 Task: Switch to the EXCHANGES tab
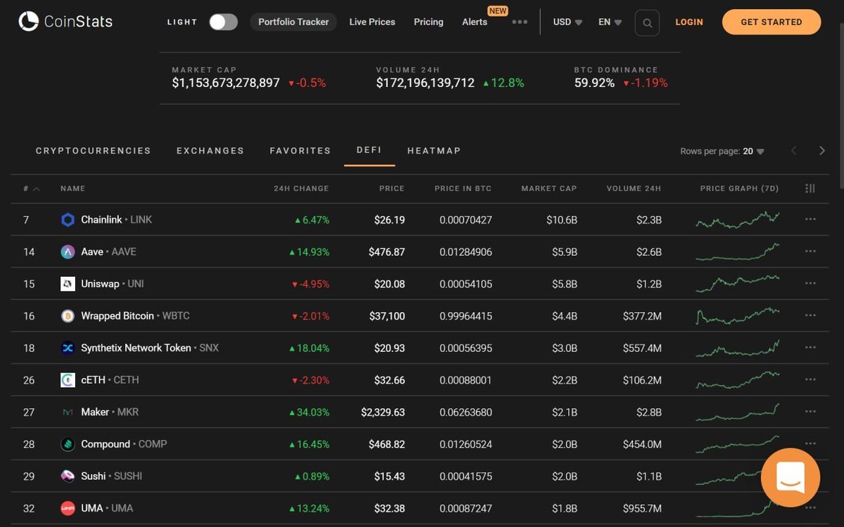210,150
